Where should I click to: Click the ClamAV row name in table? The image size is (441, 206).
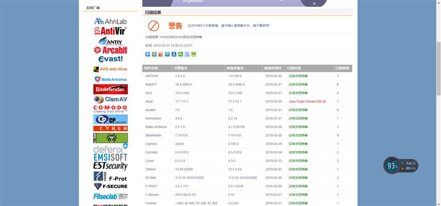[151, 144]
